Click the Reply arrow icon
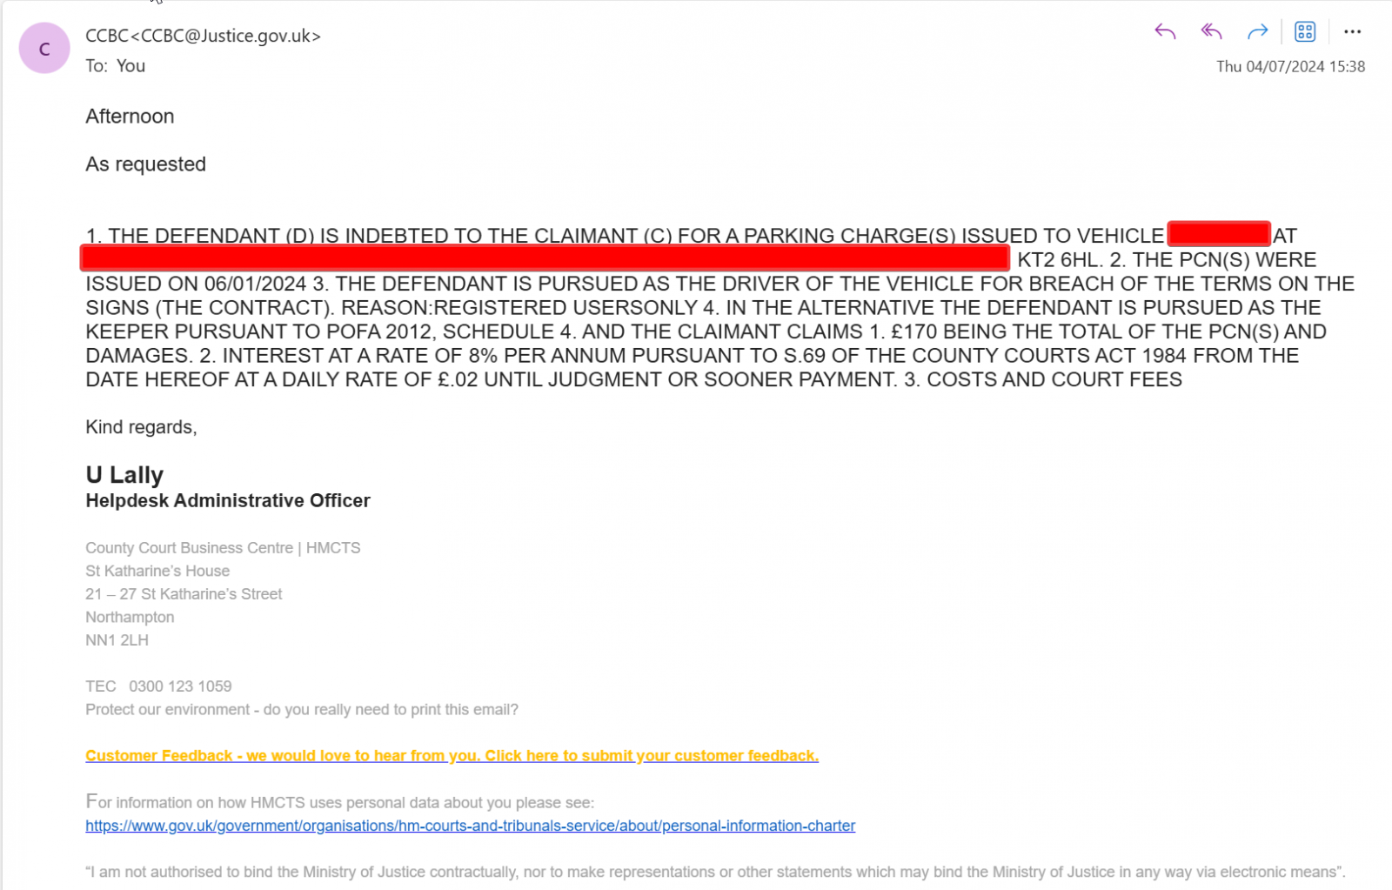This screenshot has height=890, width=1392. pos(1165,32)
